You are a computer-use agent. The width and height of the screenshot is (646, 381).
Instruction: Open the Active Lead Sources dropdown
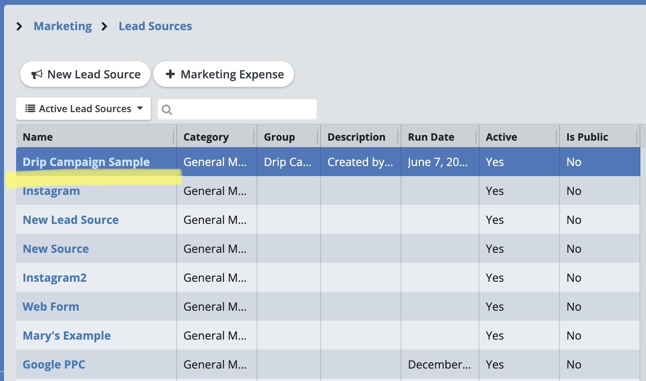(84, 109)
